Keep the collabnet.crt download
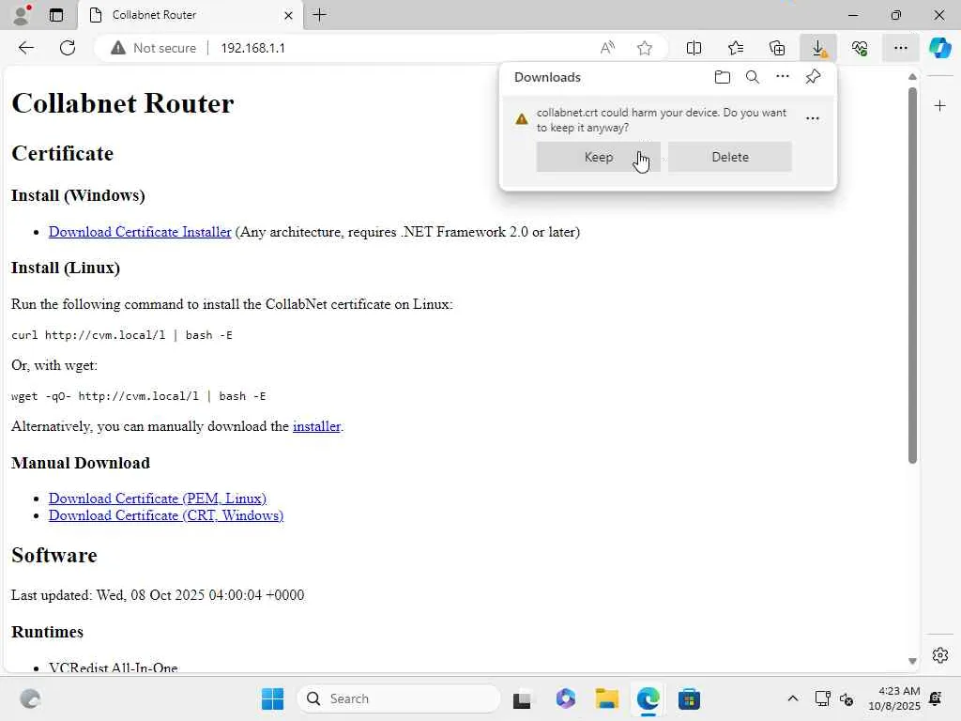 tap(598, 157)
